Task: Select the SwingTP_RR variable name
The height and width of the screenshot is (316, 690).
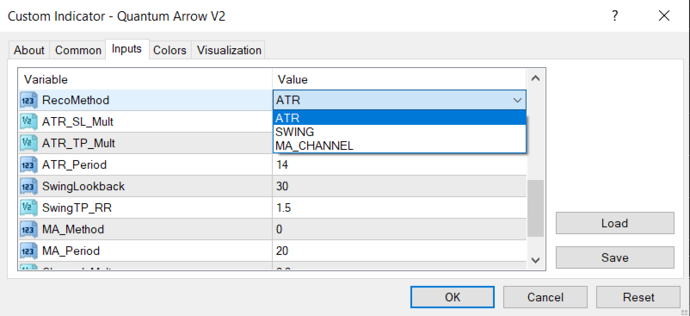Action: click(x=77, y=208)
